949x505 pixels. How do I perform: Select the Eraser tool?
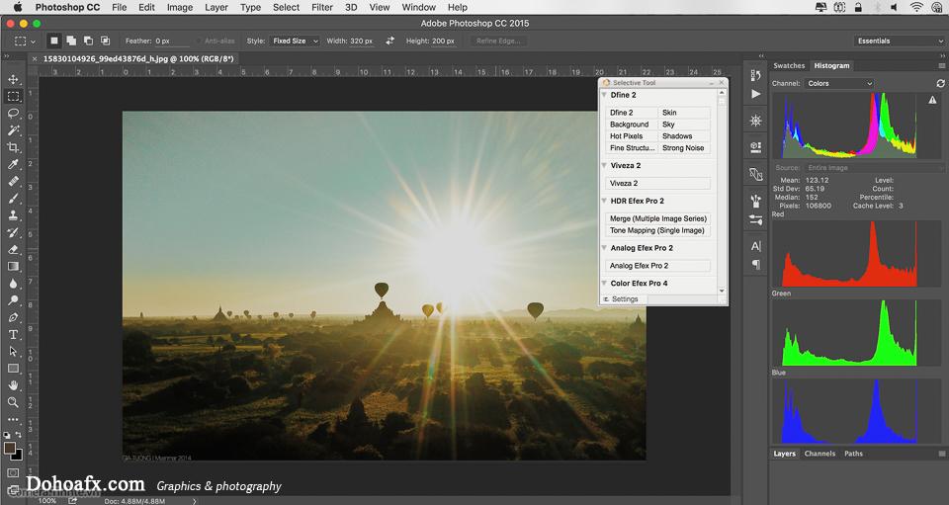click(x=13, y=249)
